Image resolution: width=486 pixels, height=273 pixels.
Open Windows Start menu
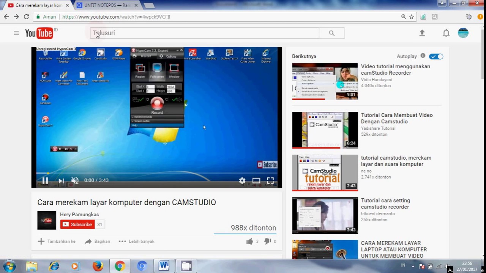[9, 266]
